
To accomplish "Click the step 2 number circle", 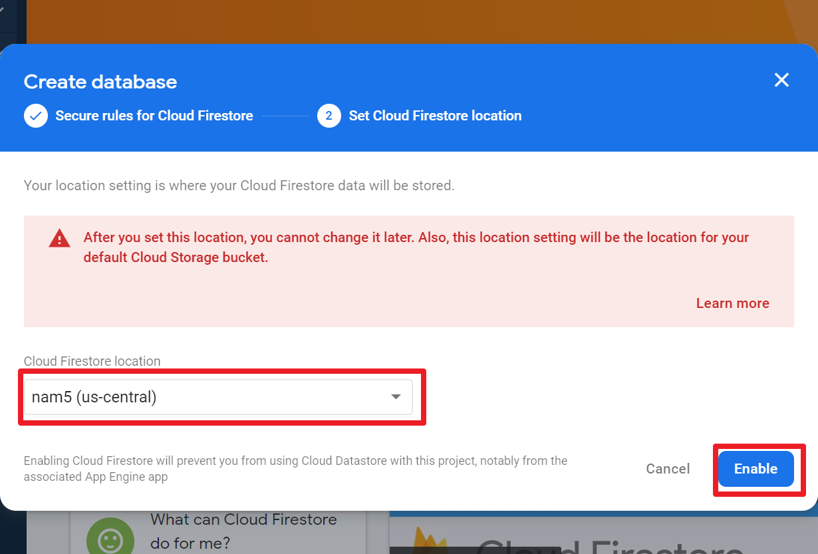I will 329,116.
